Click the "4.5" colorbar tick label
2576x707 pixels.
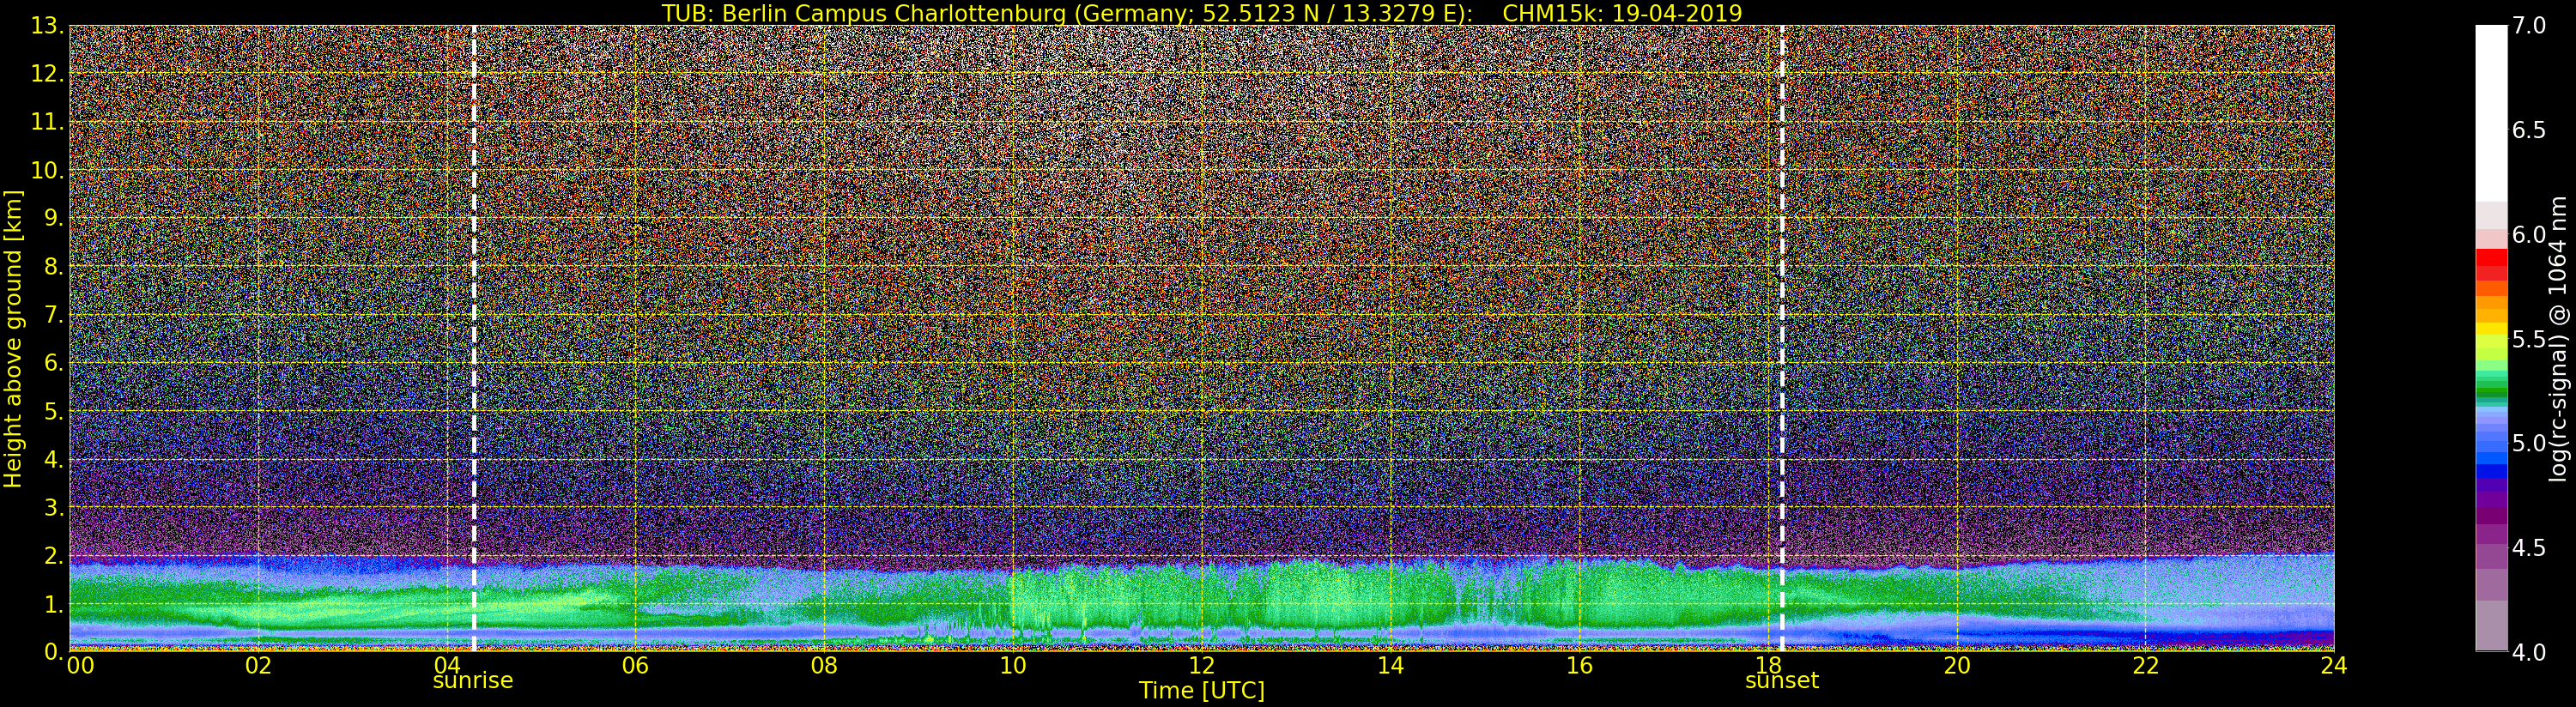point(2529,548)
